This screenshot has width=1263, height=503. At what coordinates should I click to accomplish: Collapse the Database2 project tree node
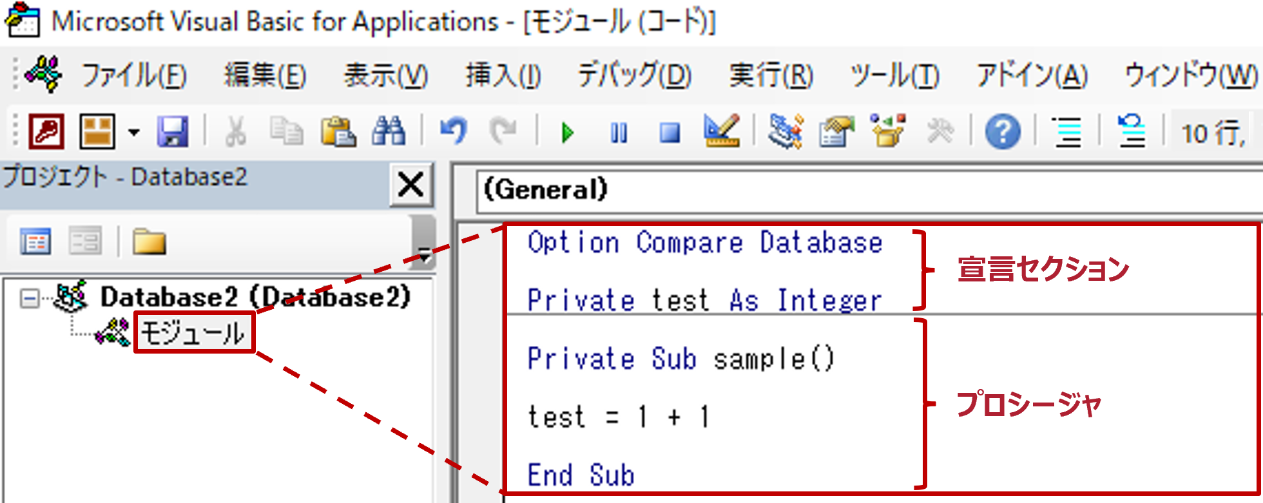coord(29,298)
